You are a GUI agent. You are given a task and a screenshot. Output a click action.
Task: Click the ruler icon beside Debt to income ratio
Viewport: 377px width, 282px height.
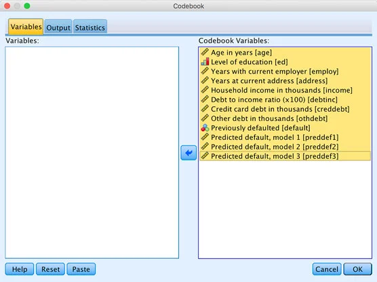point(205,99)
